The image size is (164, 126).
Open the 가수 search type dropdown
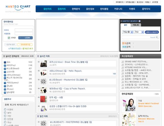(x=139, y=32)
